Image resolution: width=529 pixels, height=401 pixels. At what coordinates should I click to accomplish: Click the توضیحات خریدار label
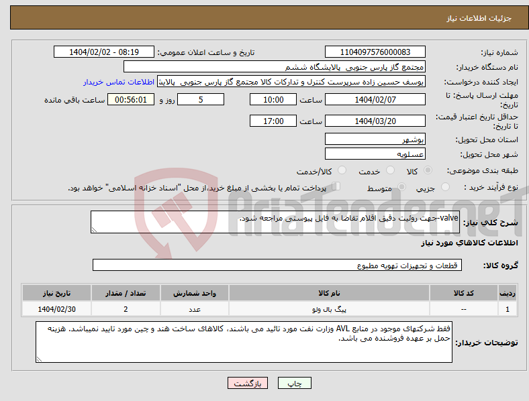[x=487, y=343]
